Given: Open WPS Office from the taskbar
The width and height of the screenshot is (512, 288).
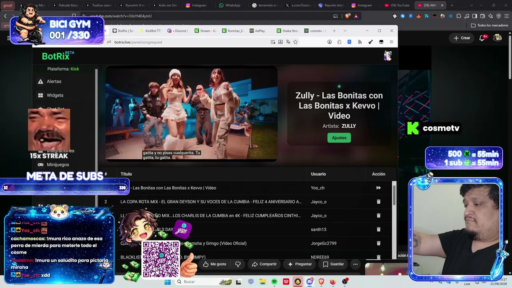Looking at the screenshot, I should coord(286,282).
